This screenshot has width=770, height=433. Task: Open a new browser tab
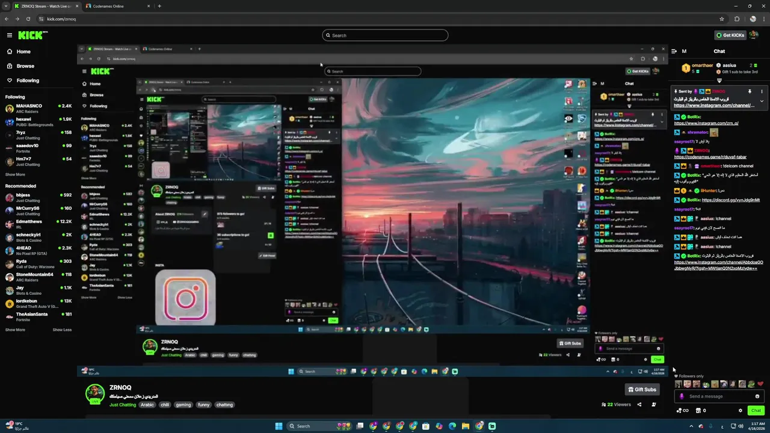tap(159, 6)
